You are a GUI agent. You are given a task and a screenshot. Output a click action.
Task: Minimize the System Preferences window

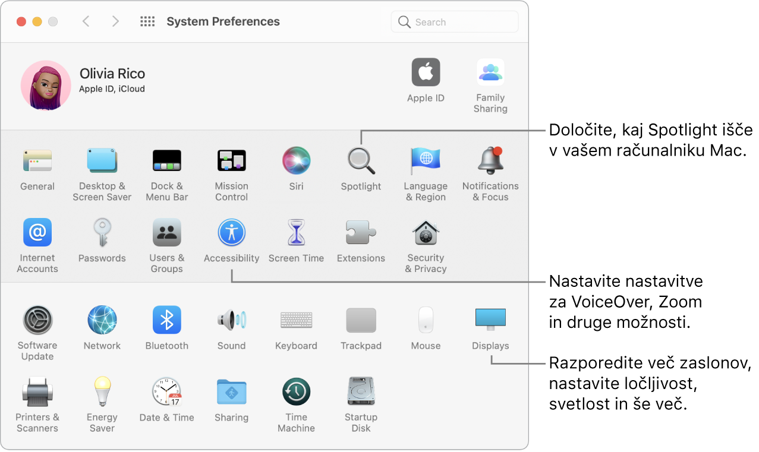(37, 21)
